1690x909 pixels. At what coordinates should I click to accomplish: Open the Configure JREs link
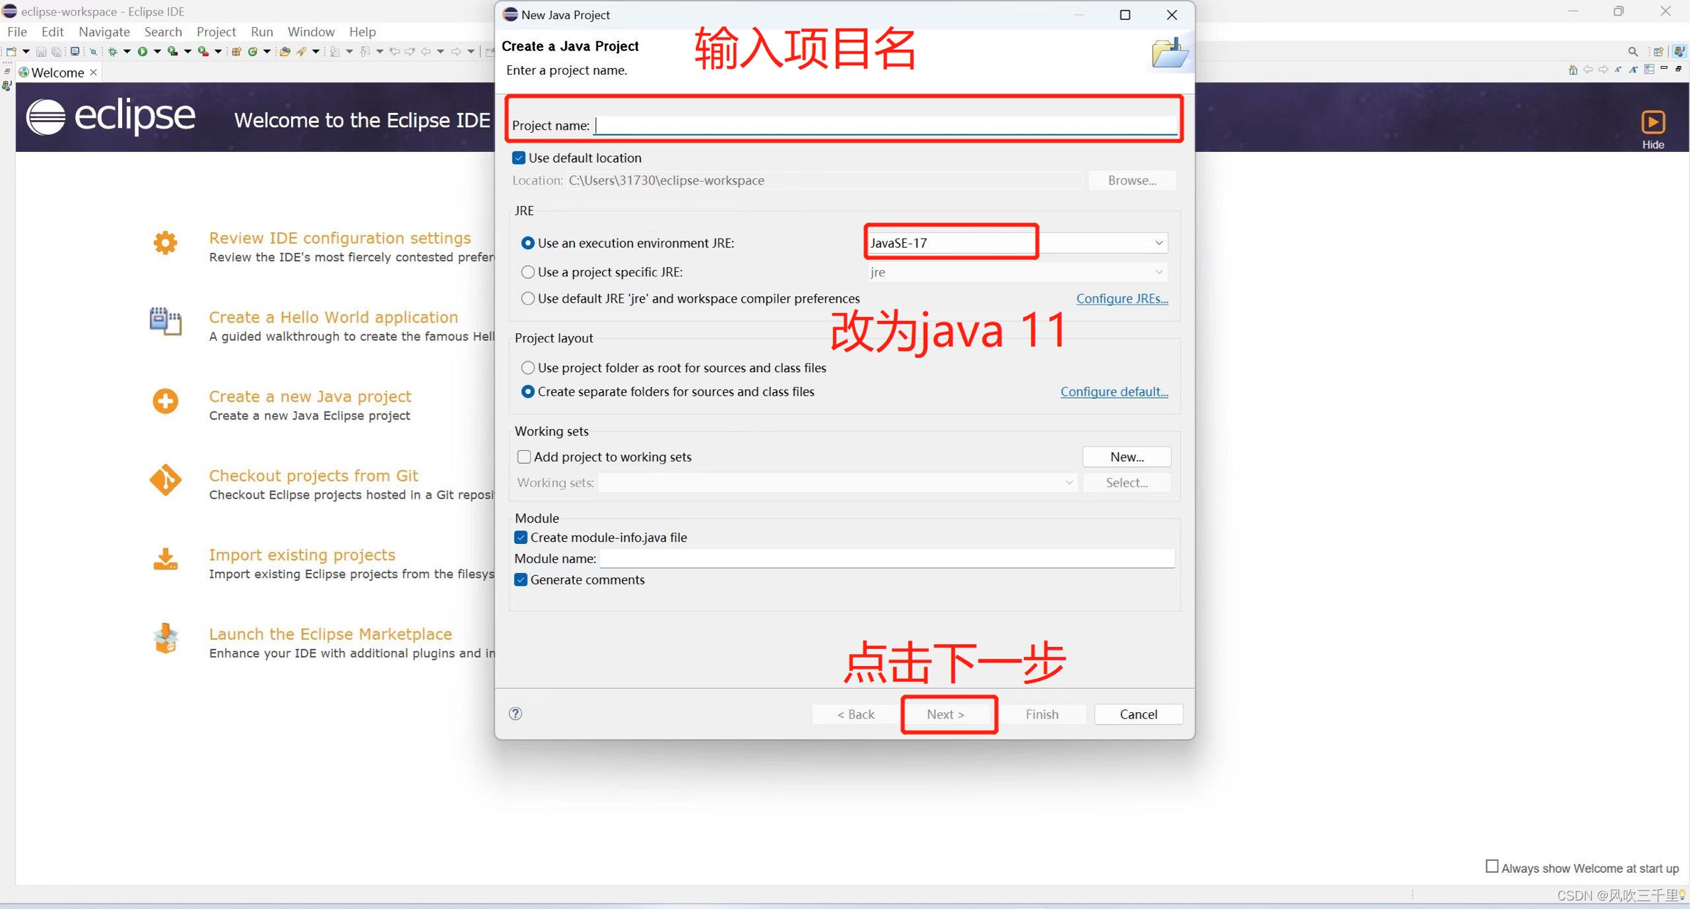point(1122,298)
